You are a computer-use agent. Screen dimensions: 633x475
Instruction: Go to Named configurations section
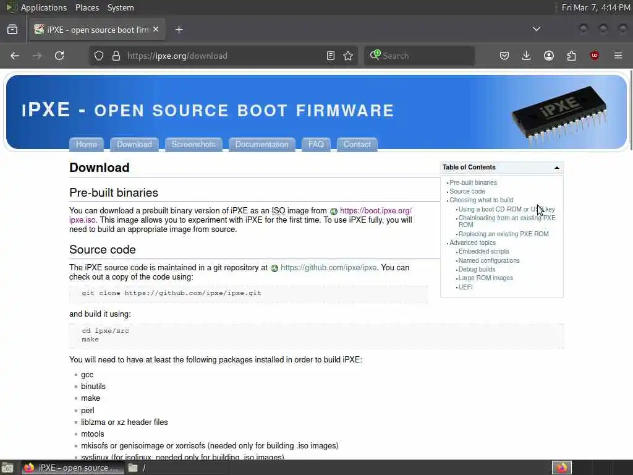pyautogui.click(x=489, y=260)
